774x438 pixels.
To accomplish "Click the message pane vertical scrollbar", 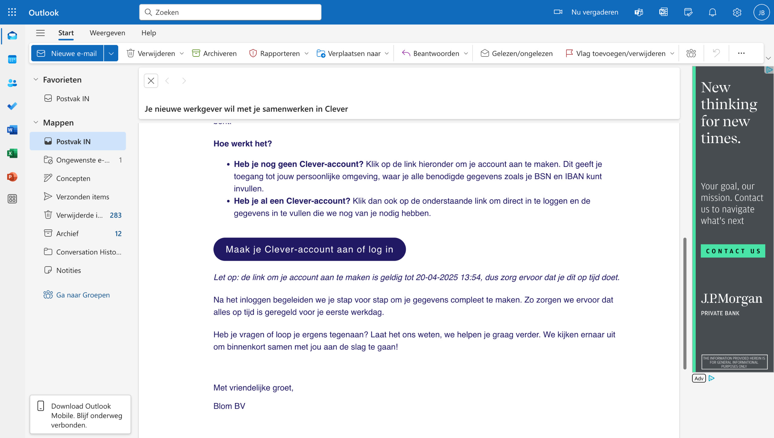I will point(685,303).
